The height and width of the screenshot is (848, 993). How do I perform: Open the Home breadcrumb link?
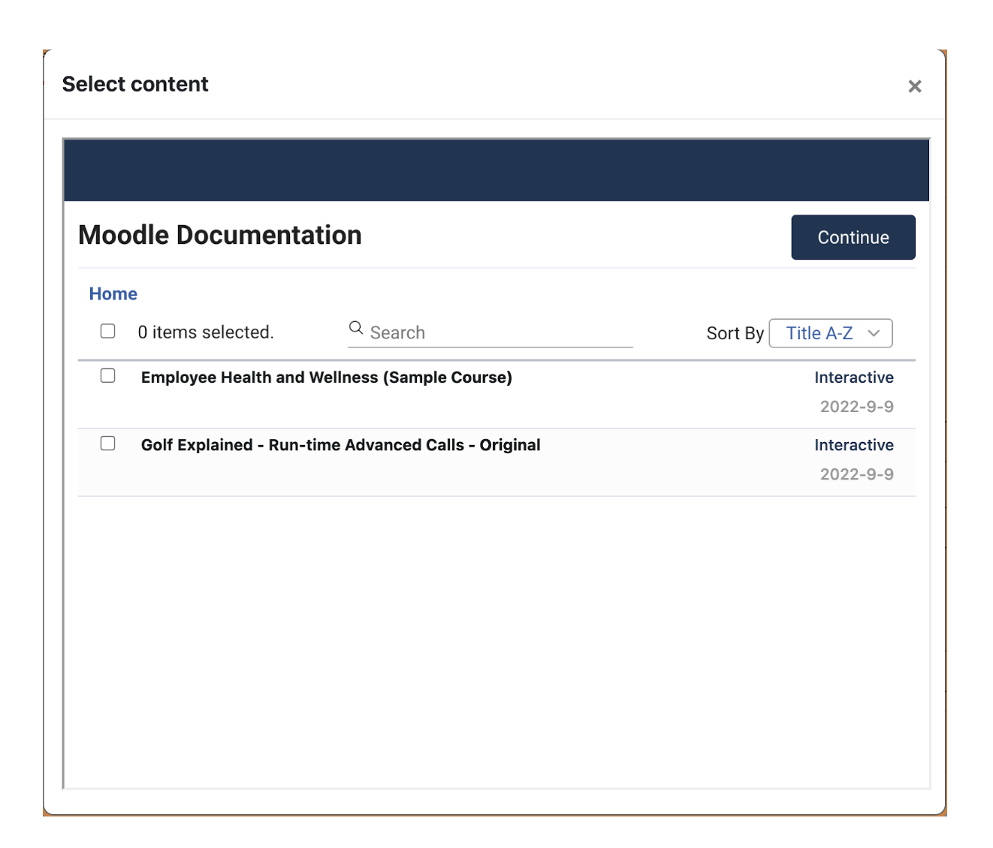(113, 294)
